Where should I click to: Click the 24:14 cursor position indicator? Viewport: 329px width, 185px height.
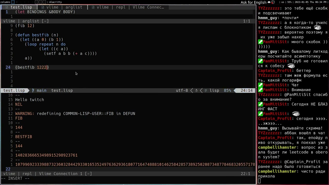pos(247,90)
